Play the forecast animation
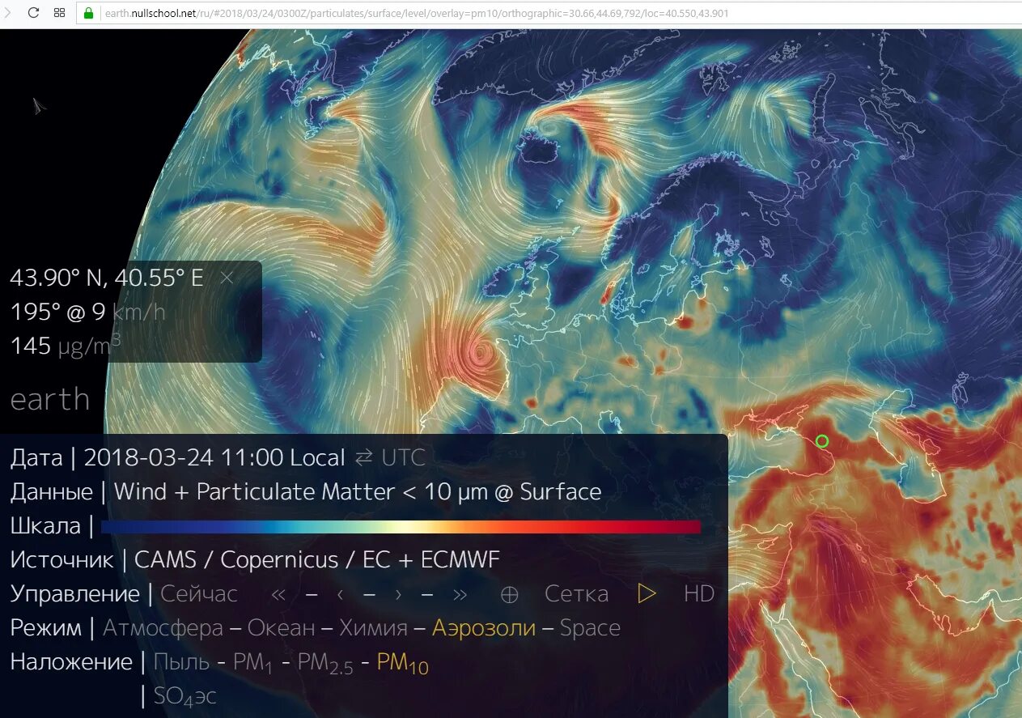Screen dimensions: 1022x718 (647, 593)
